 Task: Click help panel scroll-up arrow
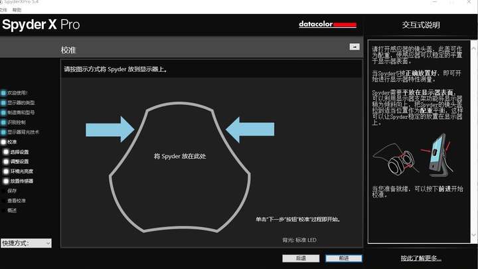click(474, 48)
